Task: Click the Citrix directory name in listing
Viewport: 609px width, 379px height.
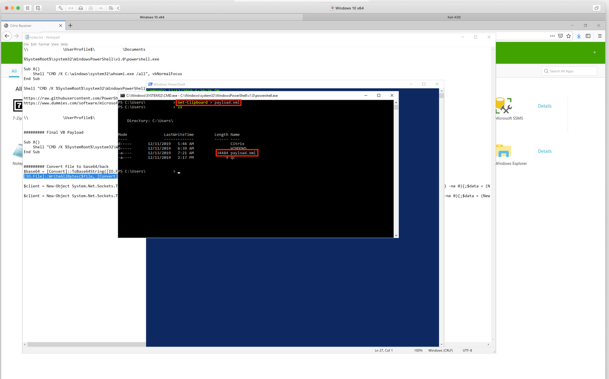Action: pyautogui.click(x=237, y=144)
